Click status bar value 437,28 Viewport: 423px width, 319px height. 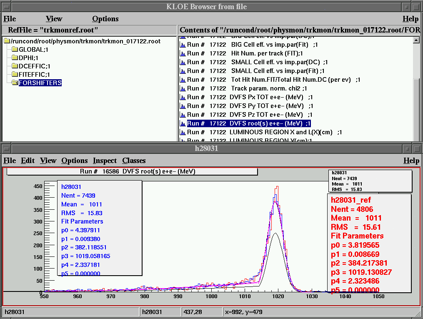click(x=193, y=312)
